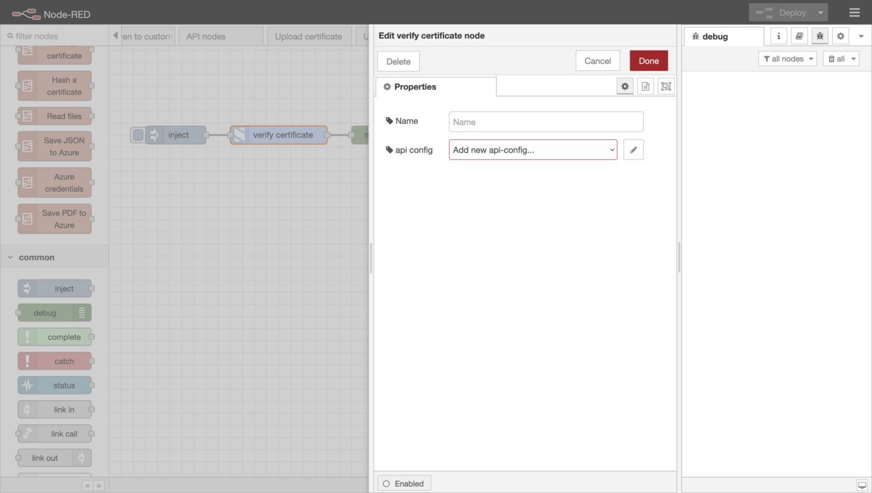Open the all nodes filter dropdown

(787, 59)
